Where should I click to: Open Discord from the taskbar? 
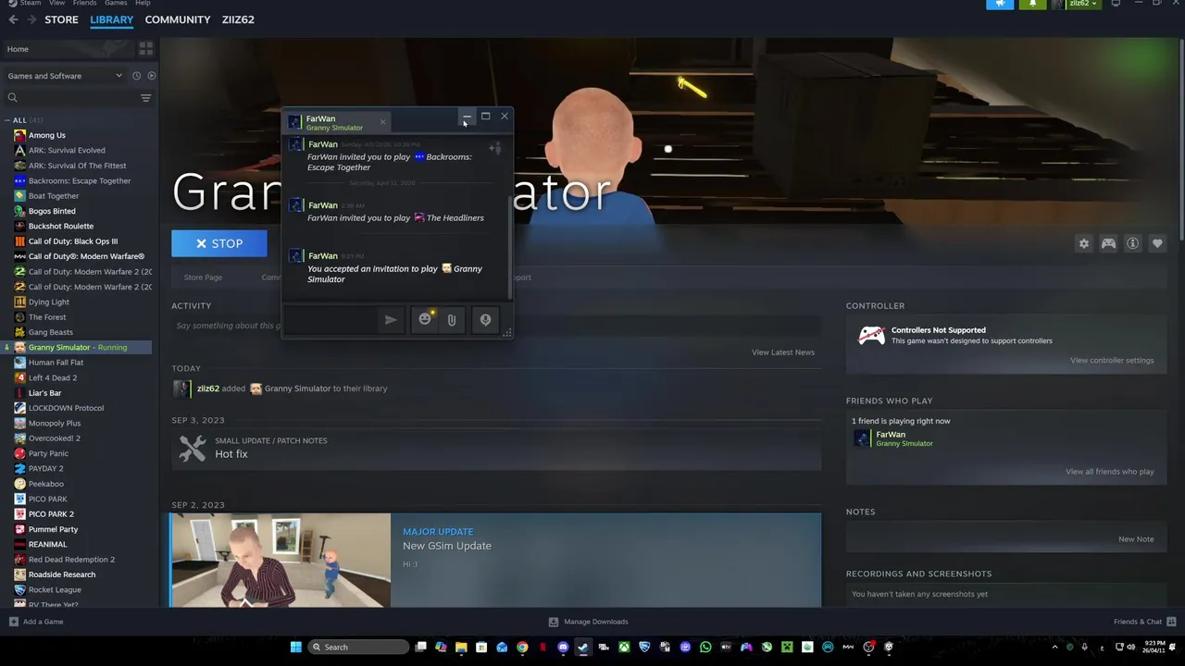click(x=563, y=647)
